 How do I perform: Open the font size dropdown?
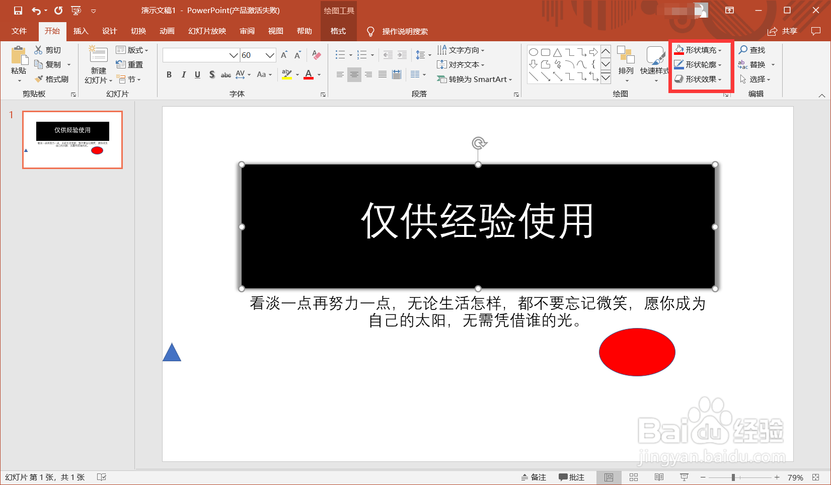coord(270,55)
